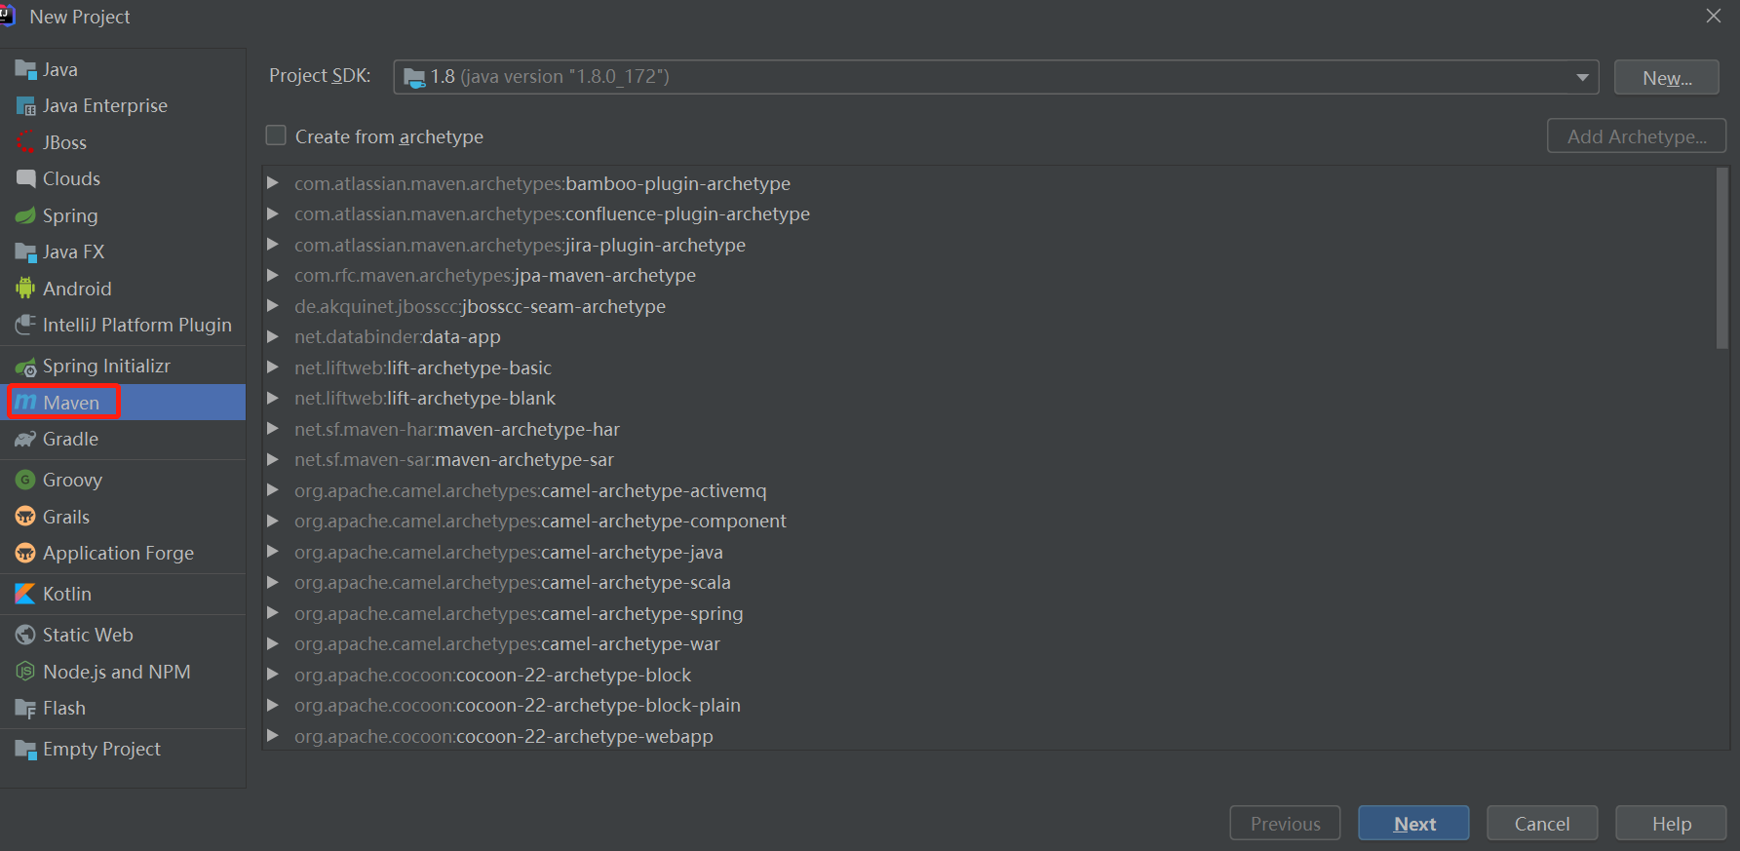Click the JBoss icon in sidebar
Viewport: 1740px width, 851px height.
25,142
